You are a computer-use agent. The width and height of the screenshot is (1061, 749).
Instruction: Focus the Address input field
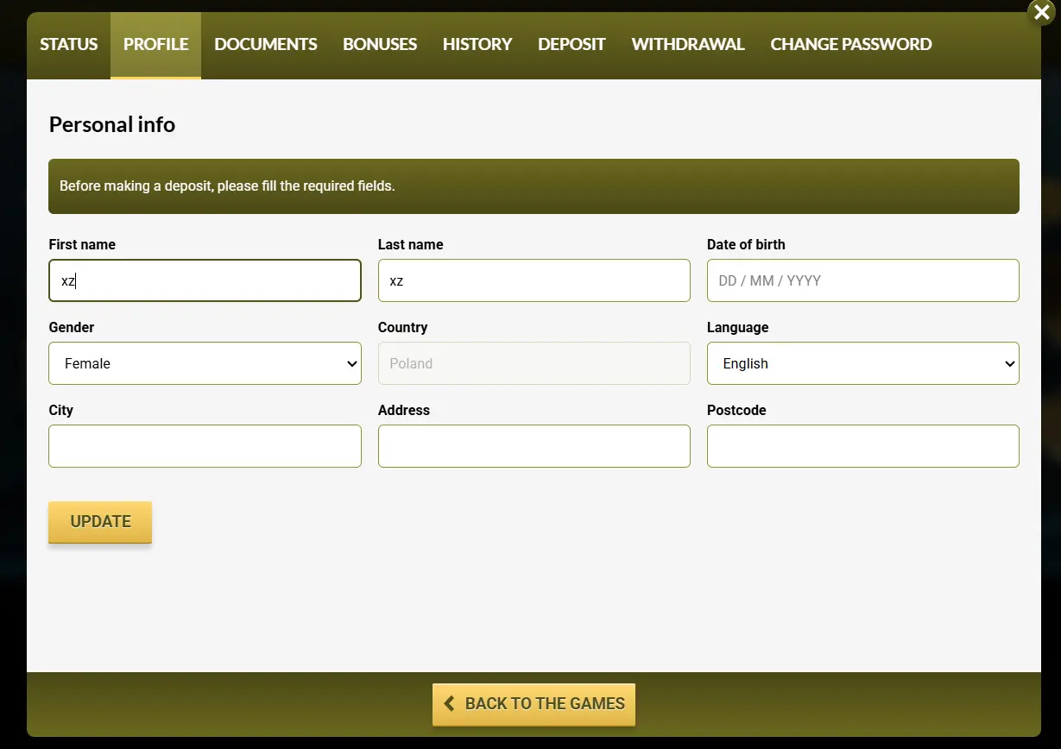point(534,446)
